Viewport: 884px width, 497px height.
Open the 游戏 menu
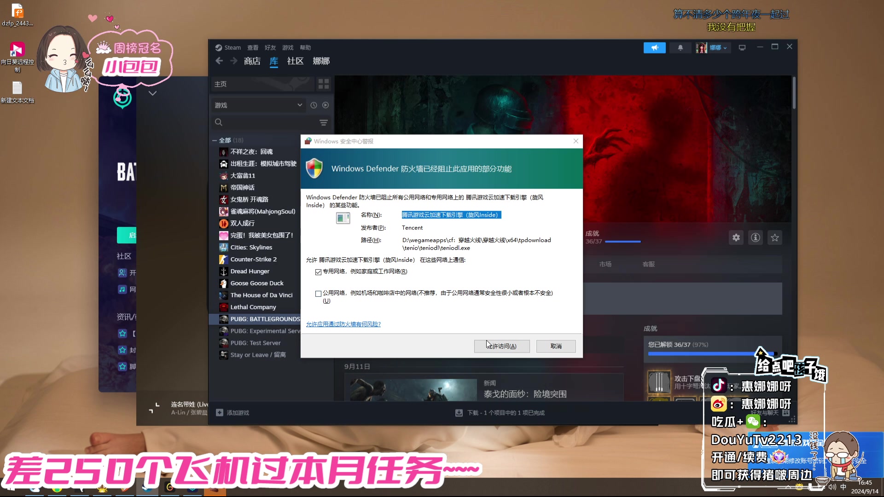(x=288, y=47)
